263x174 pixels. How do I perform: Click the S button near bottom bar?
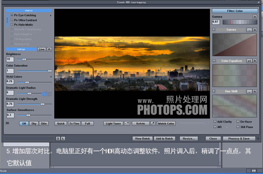[58, 138]
